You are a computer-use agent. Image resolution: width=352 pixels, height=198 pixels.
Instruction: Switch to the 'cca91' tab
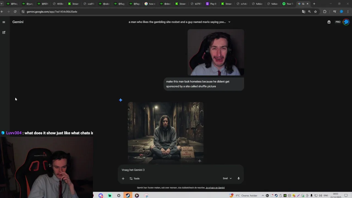pos(89,4)
